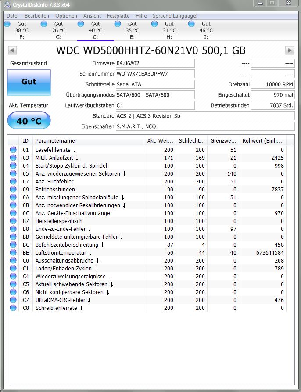Show the previous disk with left arrow
This screenshot has height=392, width=301.
(x=12, y=50)
